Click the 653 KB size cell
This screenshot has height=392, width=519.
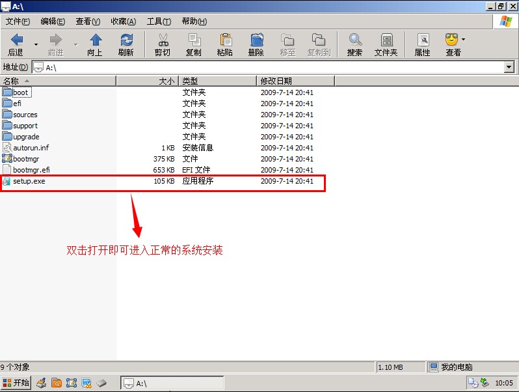pos(164,170)
